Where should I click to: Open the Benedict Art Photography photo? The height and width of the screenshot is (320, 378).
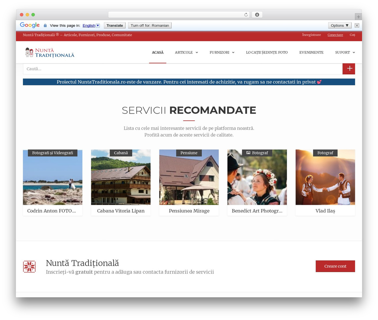tap(257, 177)
